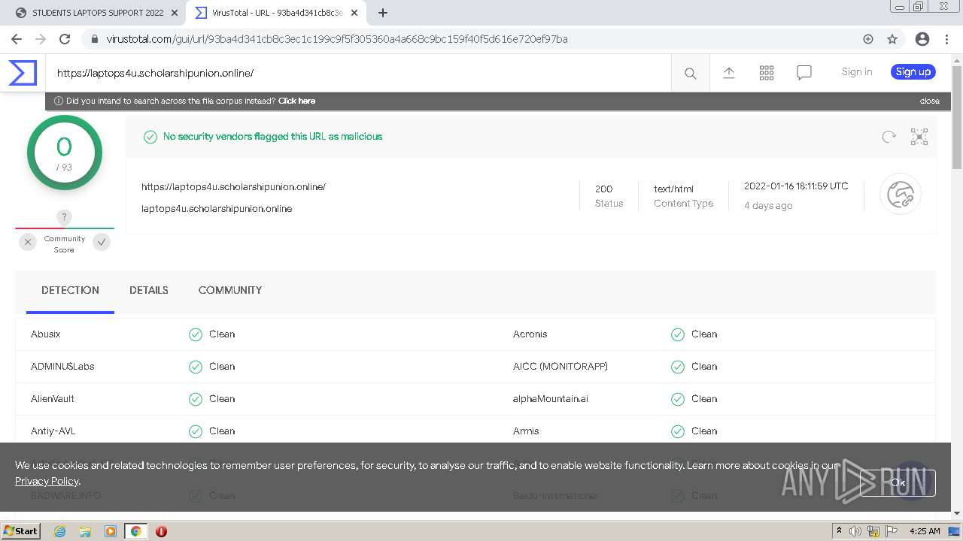Image resolution: width=963 pixels, height=541 pixels.
Task: Click the URL link globe icon
Action: [x=901, y=195]
